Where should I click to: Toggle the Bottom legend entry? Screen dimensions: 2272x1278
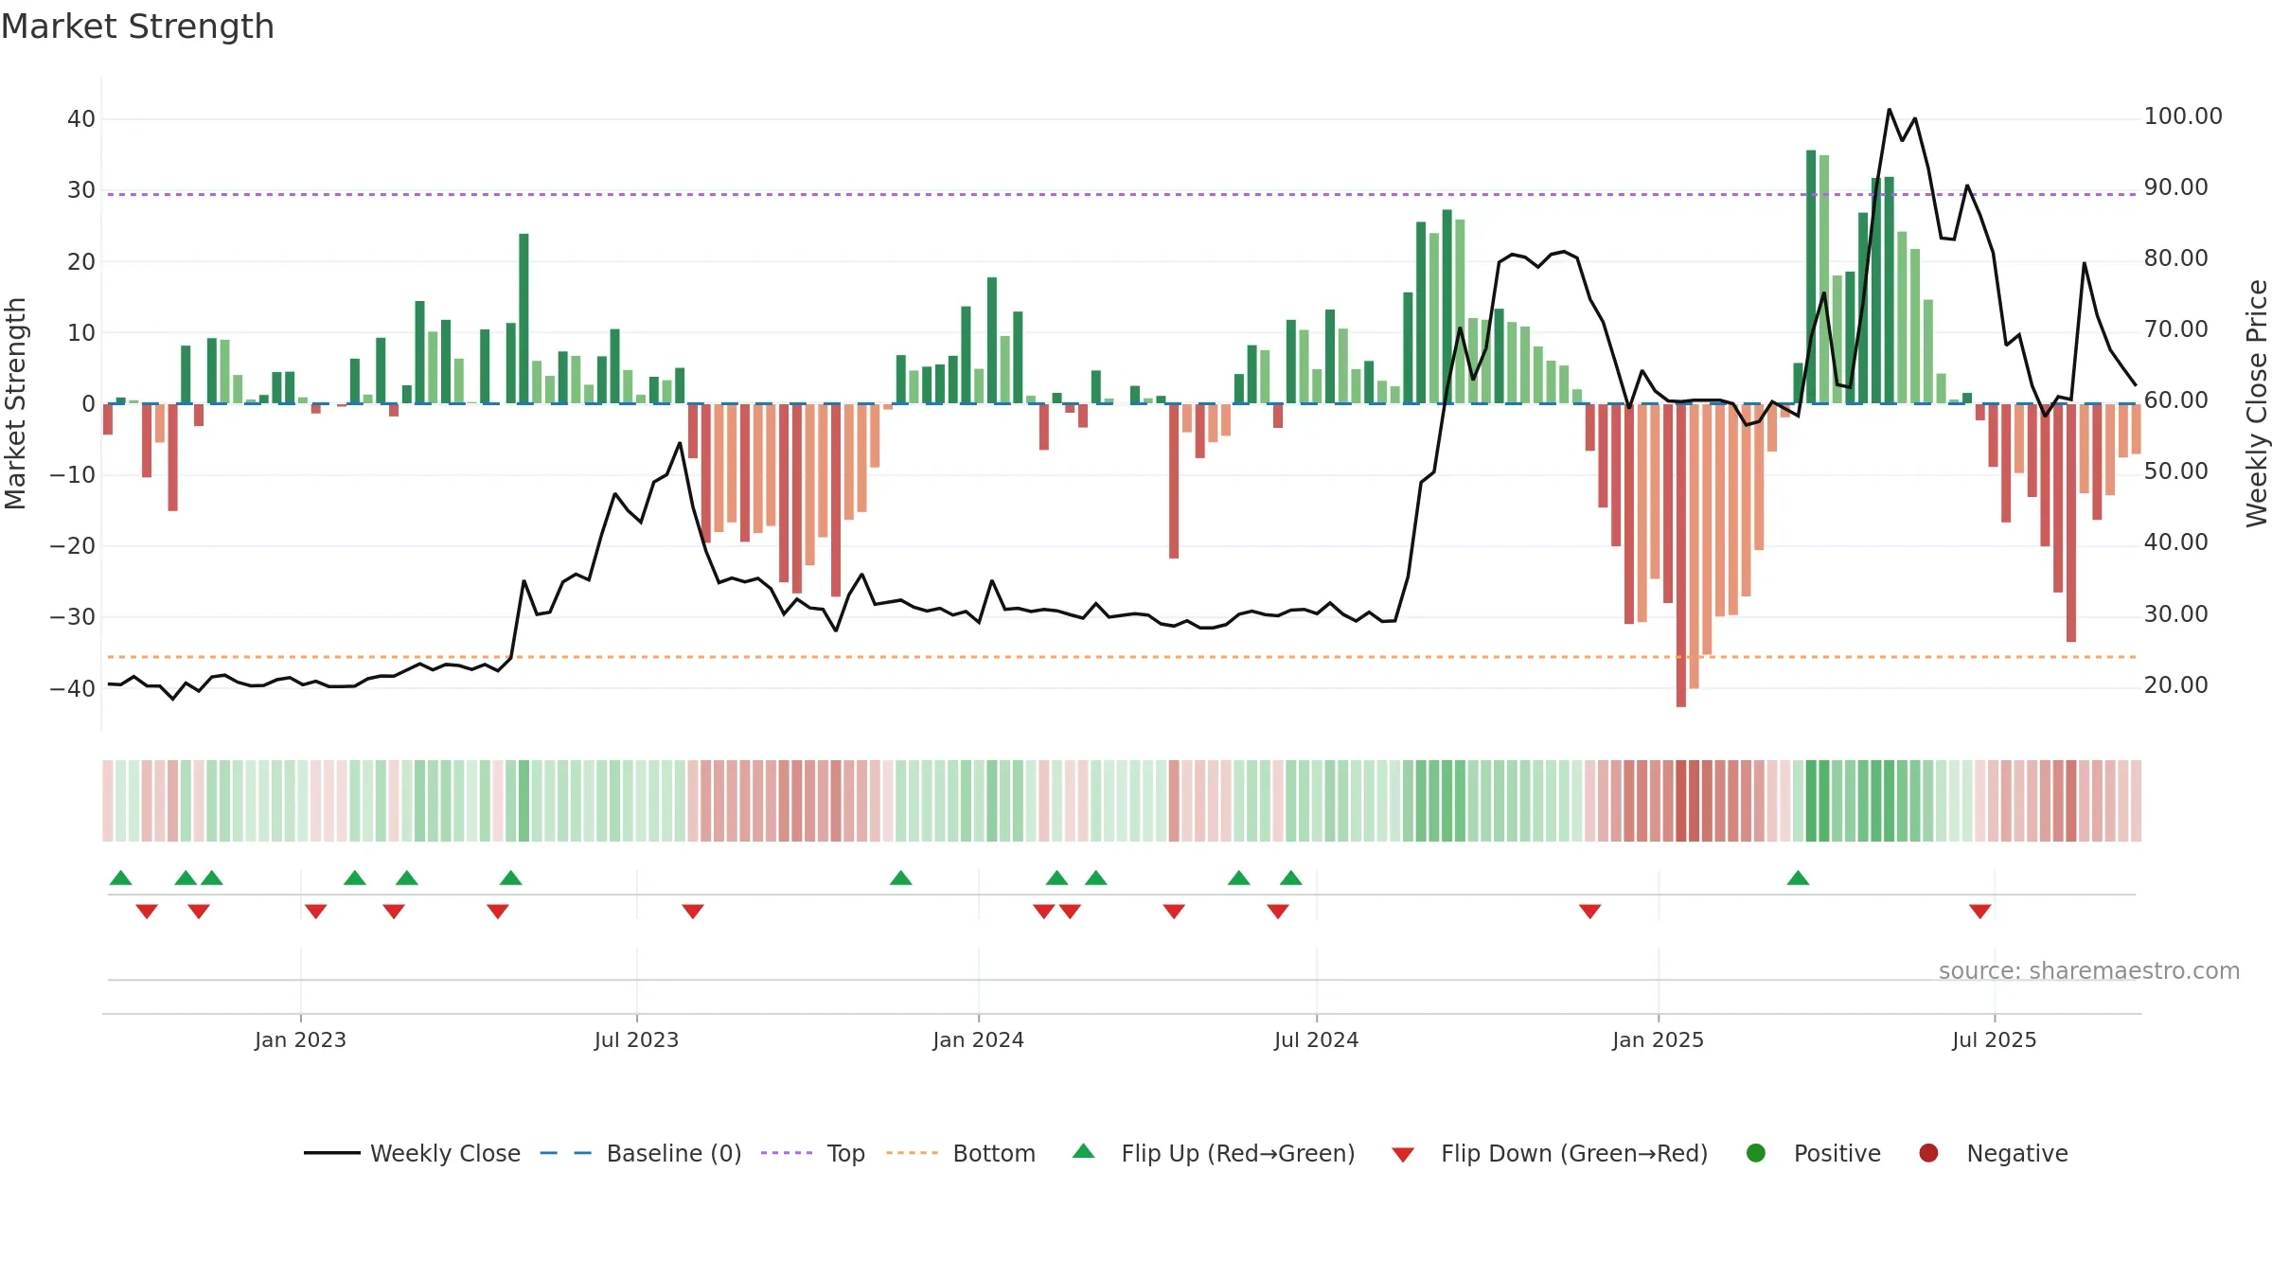click(x=961, y=1153)
